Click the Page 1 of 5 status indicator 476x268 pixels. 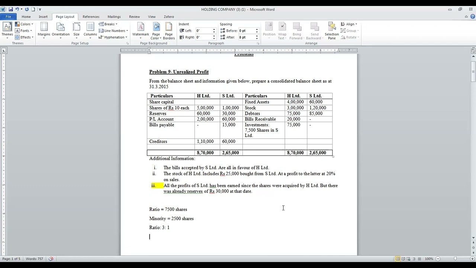[x=11, y=259]
